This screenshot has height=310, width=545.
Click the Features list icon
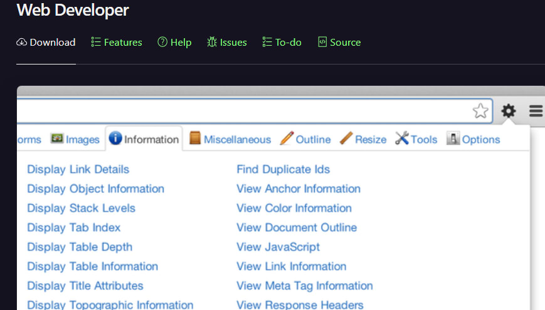click(96, 42)
